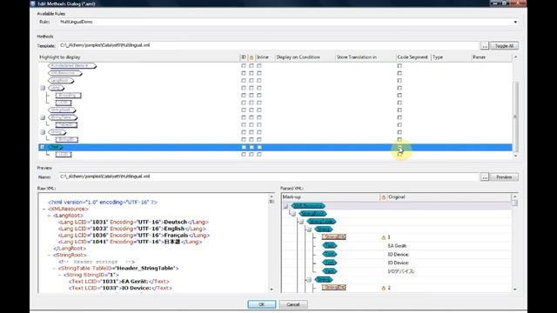Check Inline box for the LangRoot row

[259, 81]
